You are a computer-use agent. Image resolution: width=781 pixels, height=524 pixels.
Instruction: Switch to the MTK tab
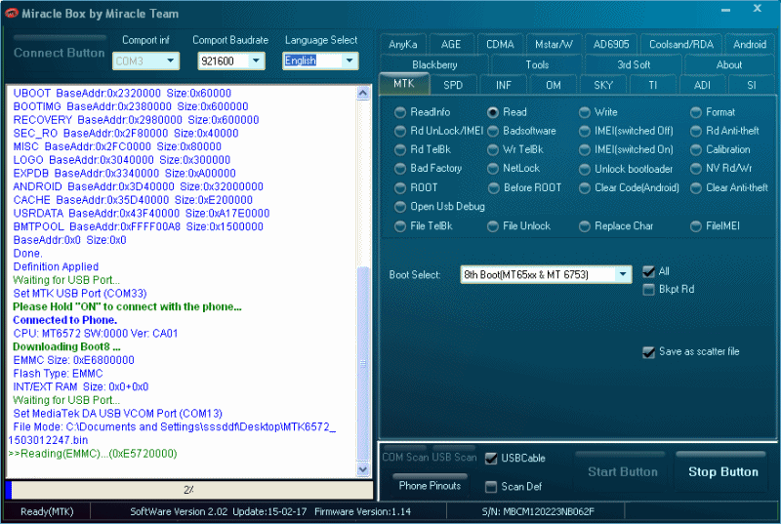point(403,84)
